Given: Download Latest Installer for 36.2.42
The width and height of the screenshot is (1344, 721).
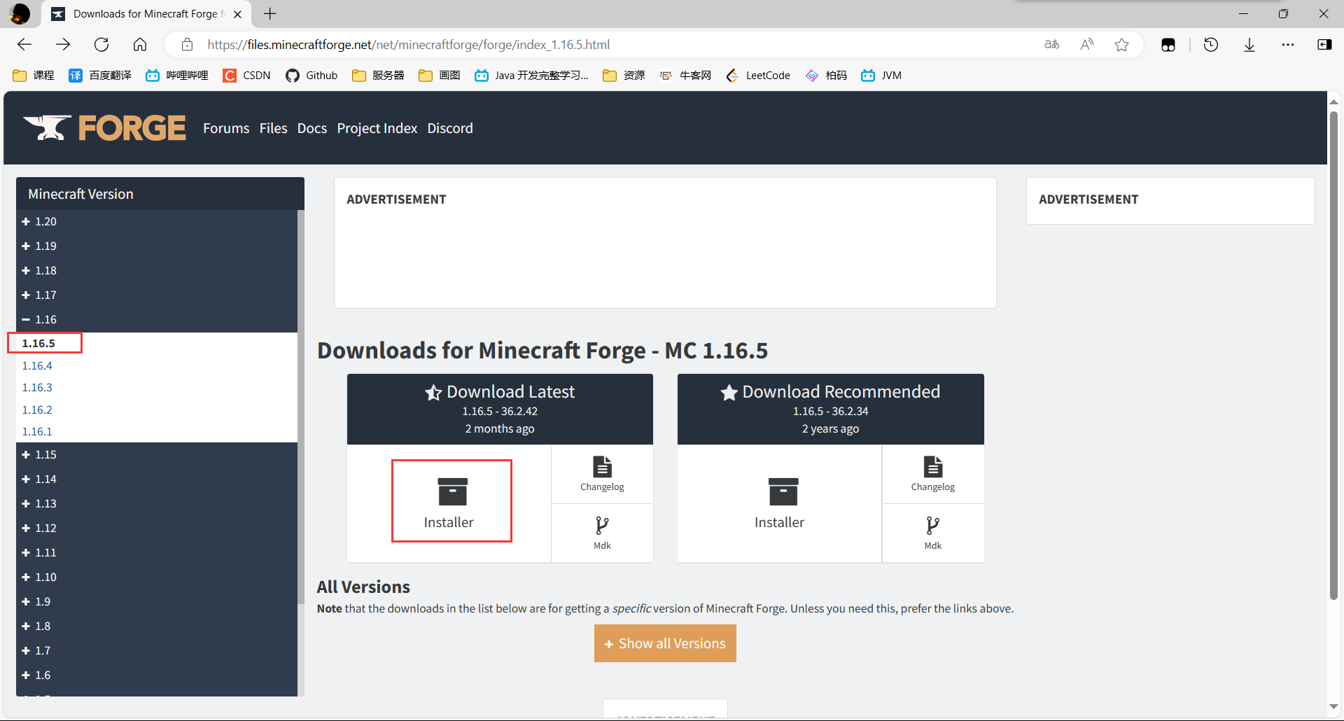Looking at the screenshot, I should pyautogui.click(x=449, y=503).
